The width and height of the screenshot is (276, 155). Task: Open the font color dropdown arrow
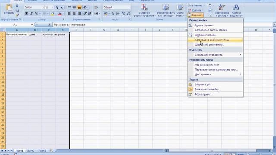tap(63, 13)
